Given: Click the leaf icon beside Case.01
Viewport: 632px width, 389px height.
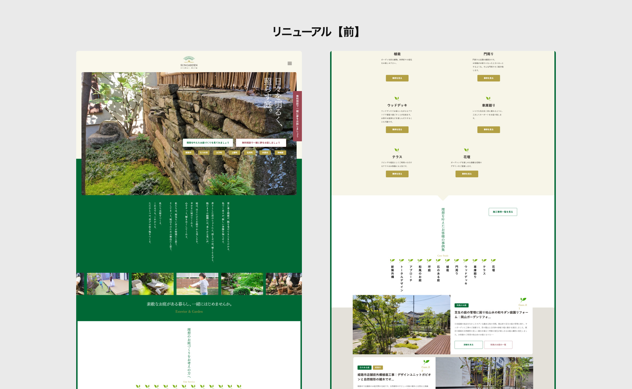Looking at the screenshot, I should click(x=523, y=300).
